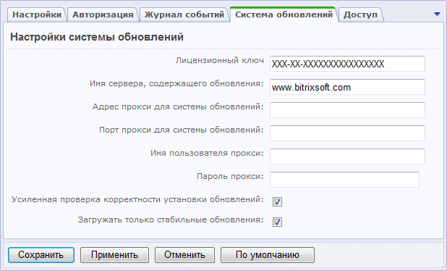
Task: Open the tab list dropdown arrow
Action: click(x=437, y=14)
